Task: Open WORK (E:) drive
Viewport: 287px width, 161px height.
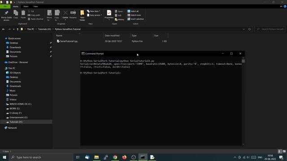Action: point(15,108)
